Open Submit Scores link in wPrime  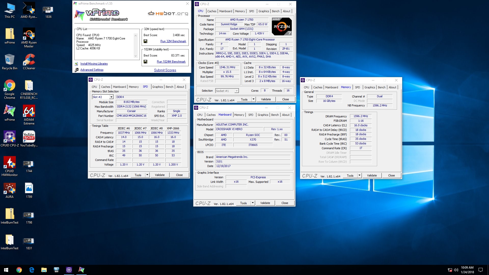pos(165,70)
